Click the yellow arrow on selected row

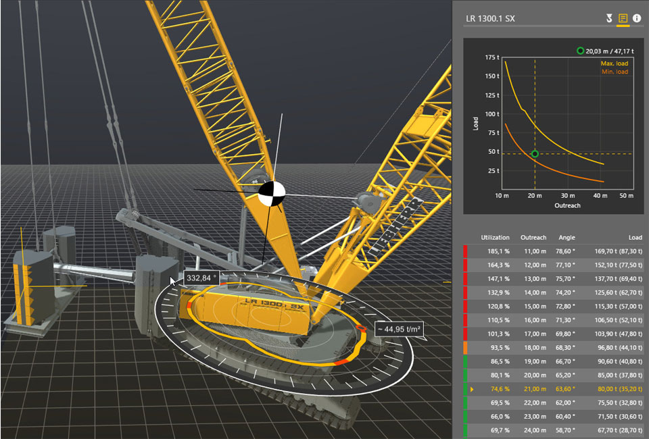tap(472, 390)
